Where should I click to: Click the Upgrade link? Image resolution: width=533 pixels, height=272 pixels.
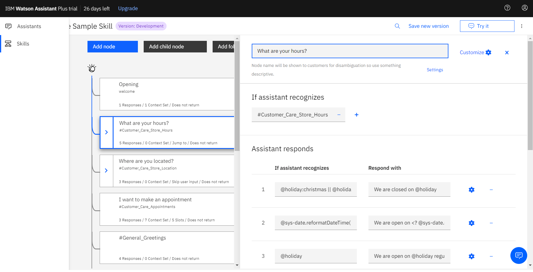coord(128,8)
